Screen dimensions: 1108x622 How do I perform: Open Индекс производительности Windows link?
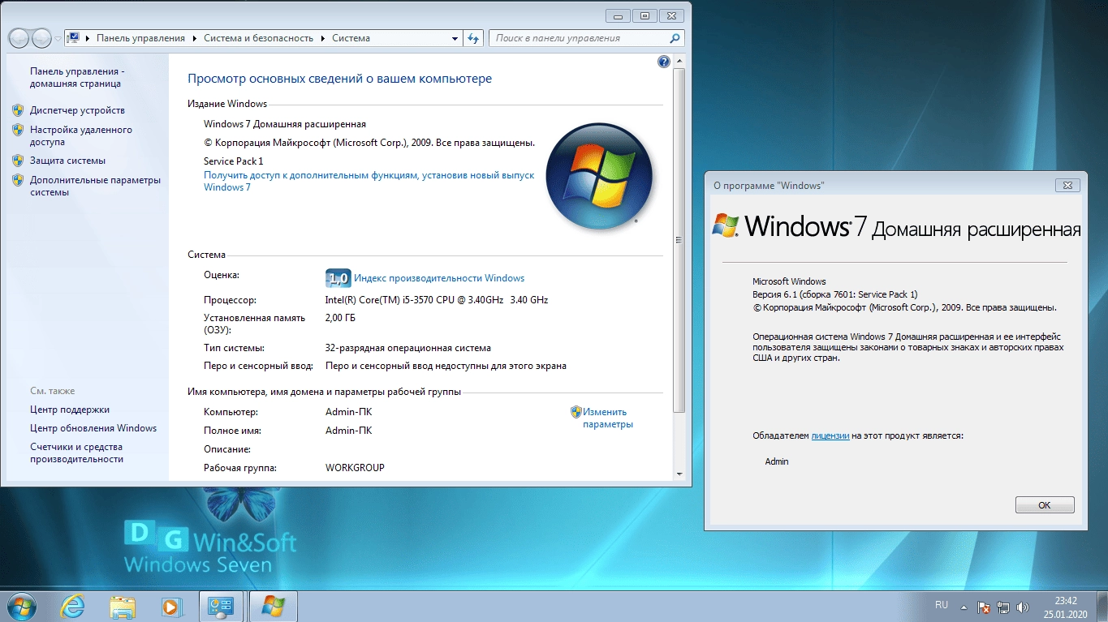pyautogui.click(x=439, y=278)
